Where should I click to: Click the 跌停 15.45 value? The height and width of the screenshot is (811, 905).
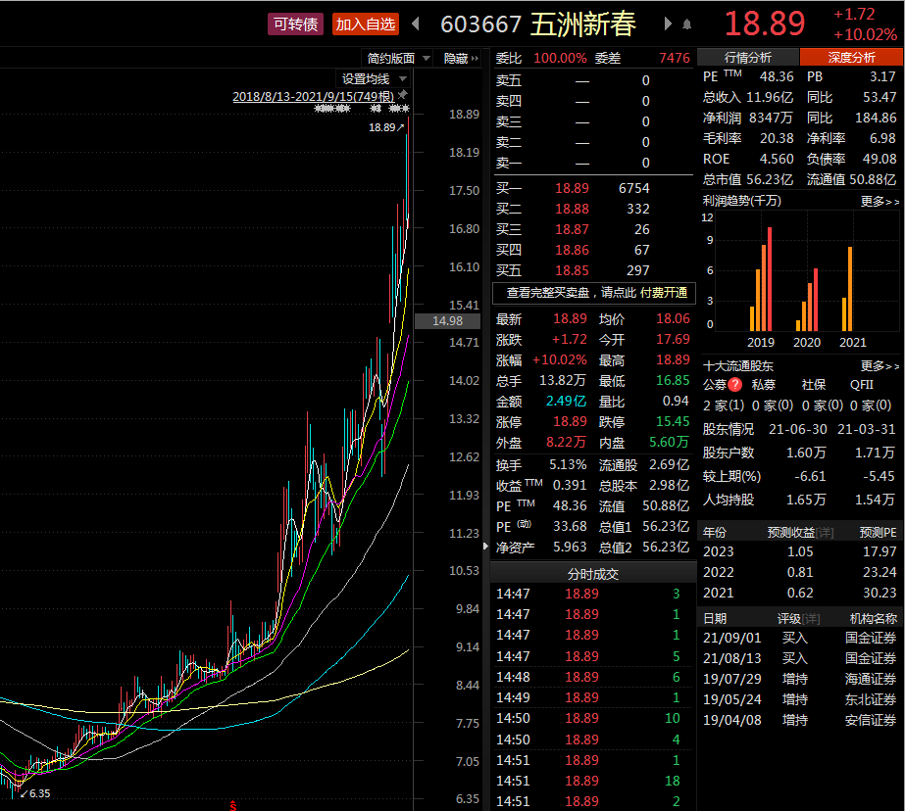tap(673, 421)
